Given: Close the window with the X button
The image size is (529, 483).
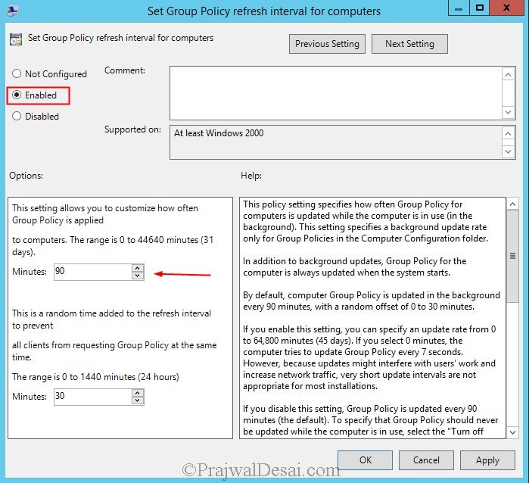Looking at the screenshot, I should (x=506, y=8).
